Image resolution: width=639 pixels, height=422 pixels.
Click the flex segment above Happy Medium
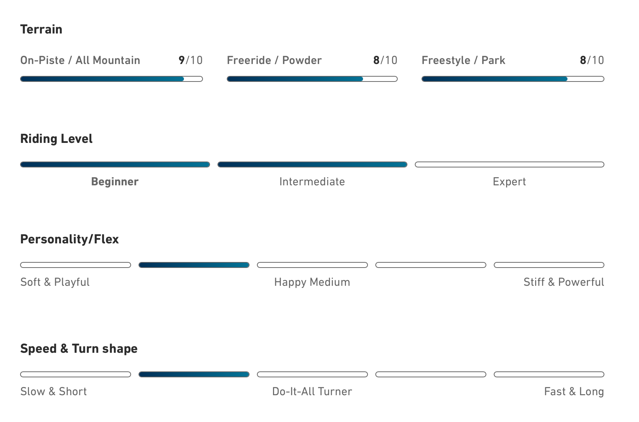tap(312, 265)
